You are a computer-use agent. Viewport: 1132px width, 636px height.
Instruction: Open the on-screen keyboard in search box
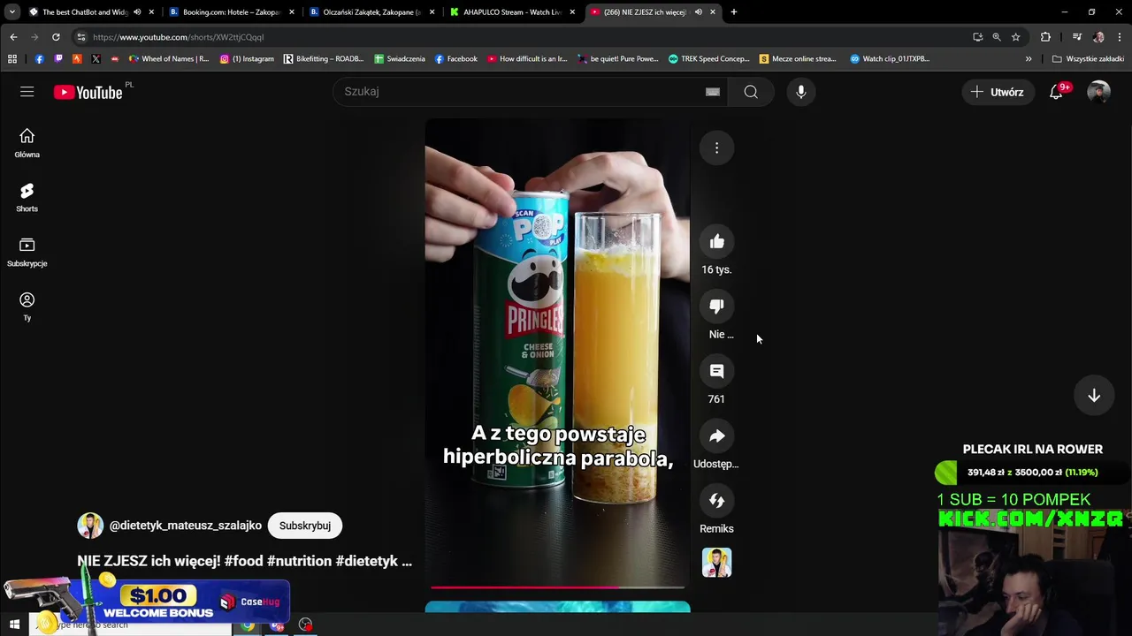click(712, 92)
